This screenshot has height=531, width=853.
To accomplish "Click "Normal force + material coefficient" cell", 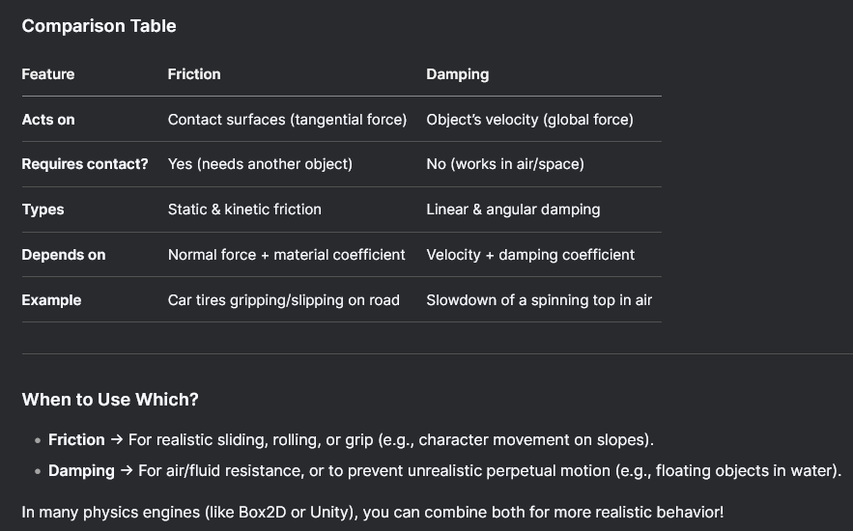I will pos(286,255).
